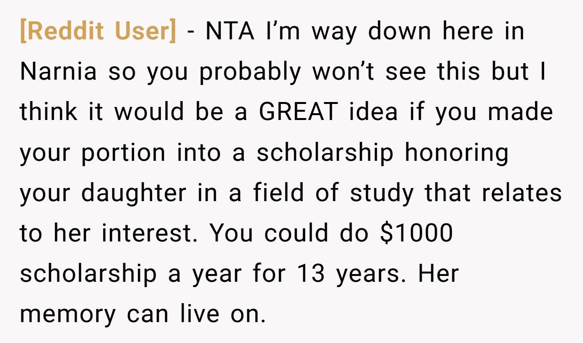Click the $1000 amount

[x=417, y=233]
